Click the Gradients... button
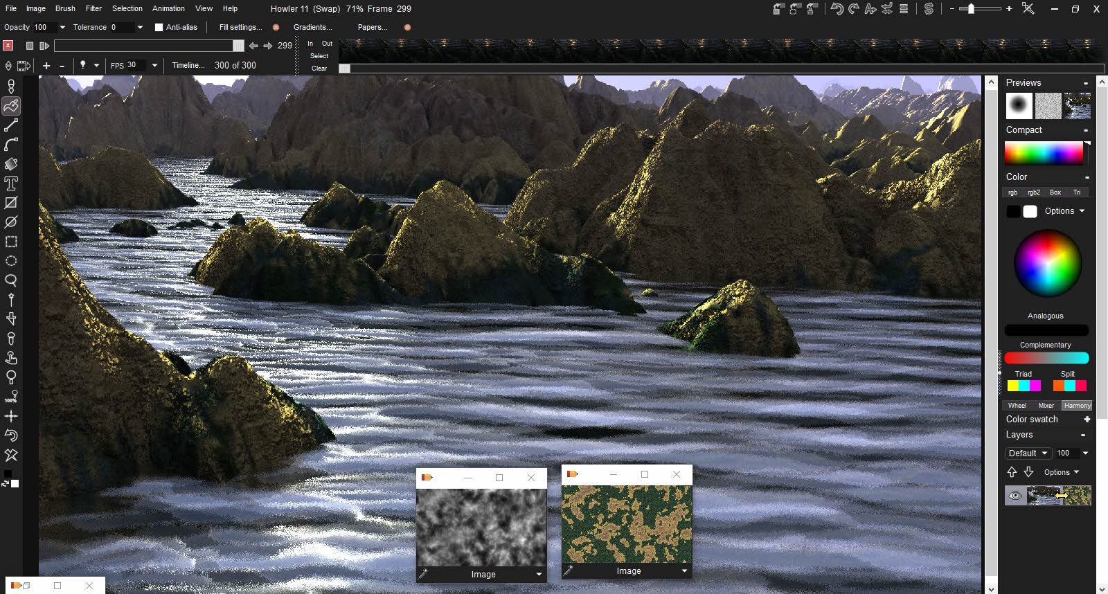The width and height of the screenshot is (1108, 594). click(x=312, y=27)
